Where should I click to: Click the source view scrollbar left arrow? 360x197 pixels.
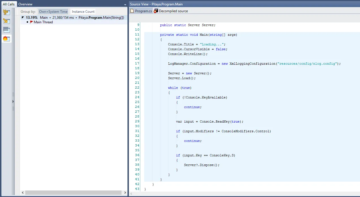131,194
